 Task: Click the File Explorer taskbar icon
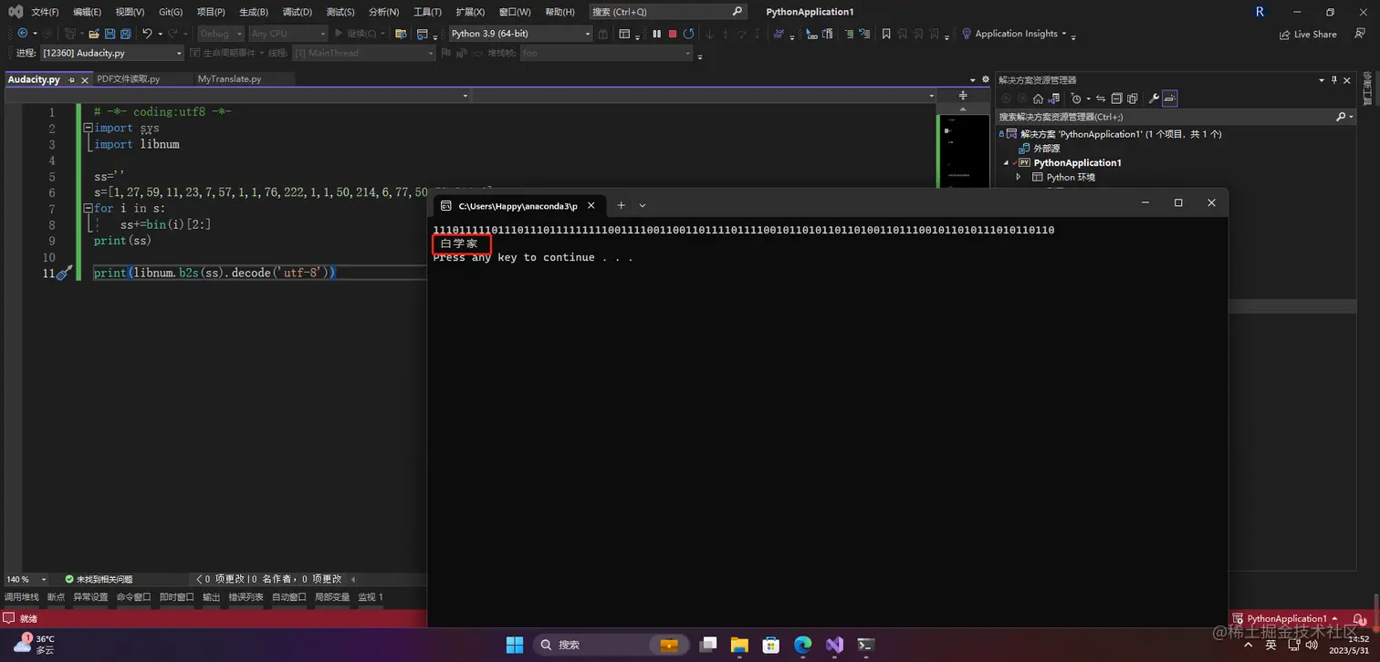(x=739, y=645)
